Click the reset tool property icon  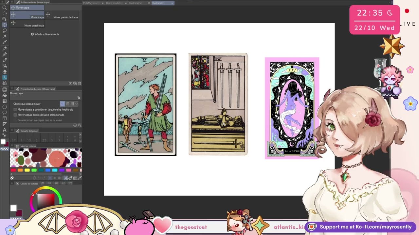click(75, 125)
